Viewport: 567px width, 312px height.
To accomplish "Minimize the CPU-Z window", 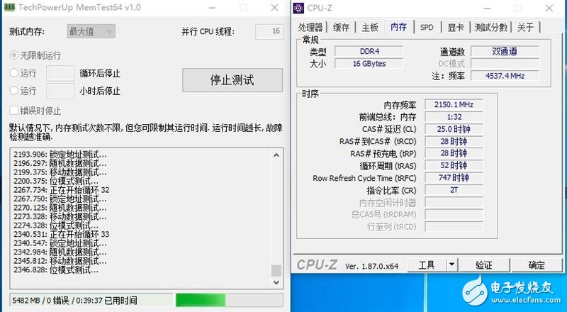I will (x=487, y=8).
